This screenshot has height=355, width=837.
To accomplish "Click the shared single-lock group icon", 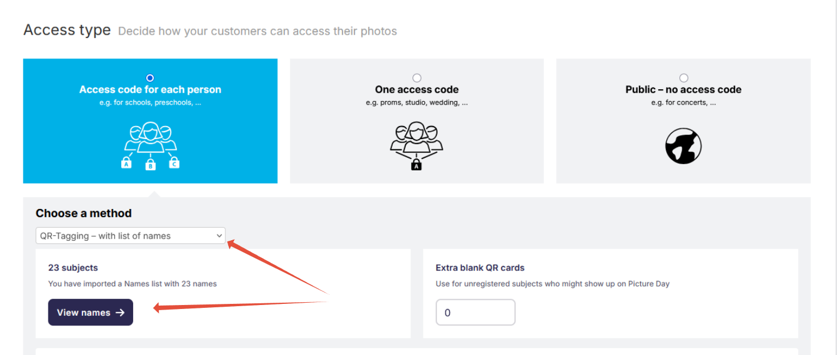I will (417, 146).
